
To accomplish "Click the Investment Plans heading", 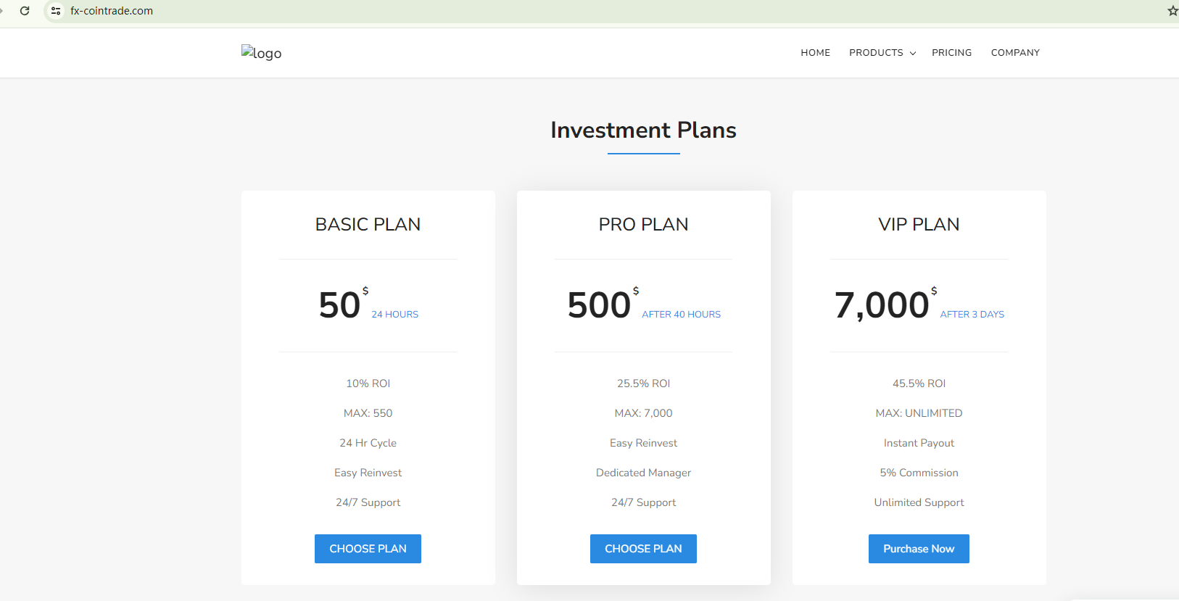I will point(643,130).
